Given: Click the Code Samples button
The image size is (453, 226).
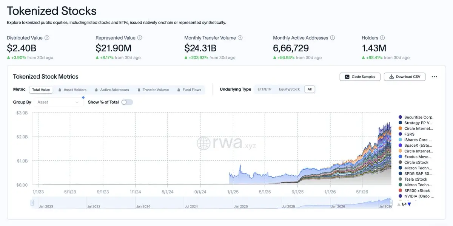Looking at the screenshot, I should coord(360,77).
